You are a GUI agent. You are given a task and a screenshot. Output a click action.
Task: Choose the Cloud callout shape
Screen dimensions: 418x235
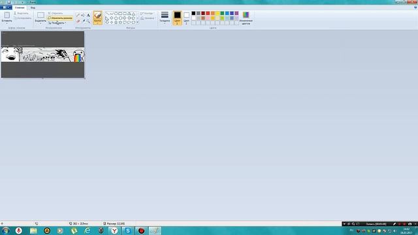click(x=133, y=22)
